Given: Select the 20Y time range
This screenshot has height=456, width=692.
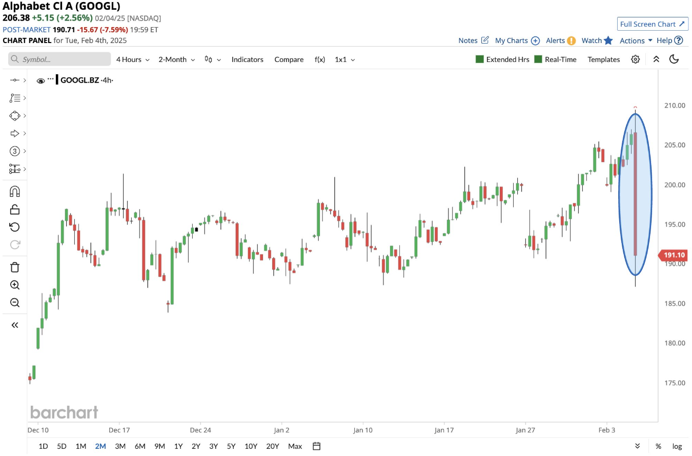Looking at the screenshot, I should 272,446.
